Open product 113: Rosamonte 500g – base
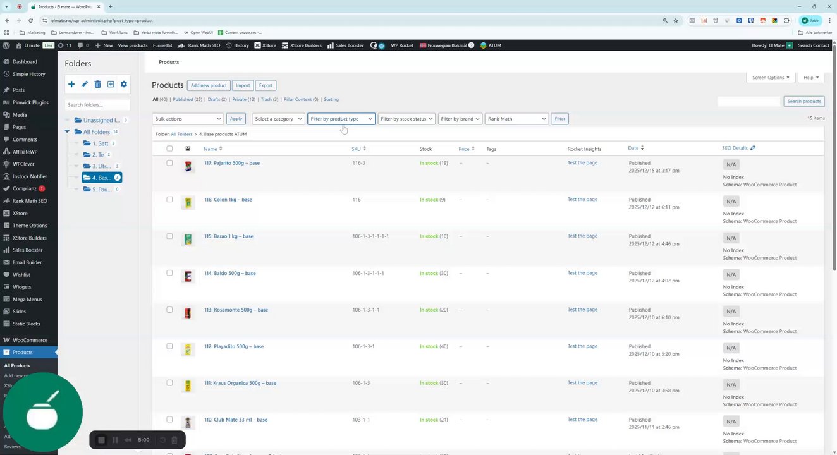Viewport: 837px width, 455px height. 236,310
